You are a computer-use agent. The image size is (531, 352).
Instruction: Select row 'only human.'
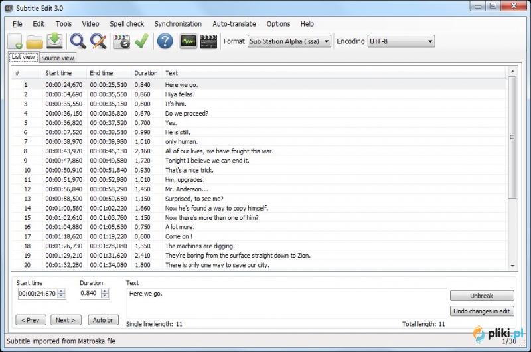click(259, 141)
